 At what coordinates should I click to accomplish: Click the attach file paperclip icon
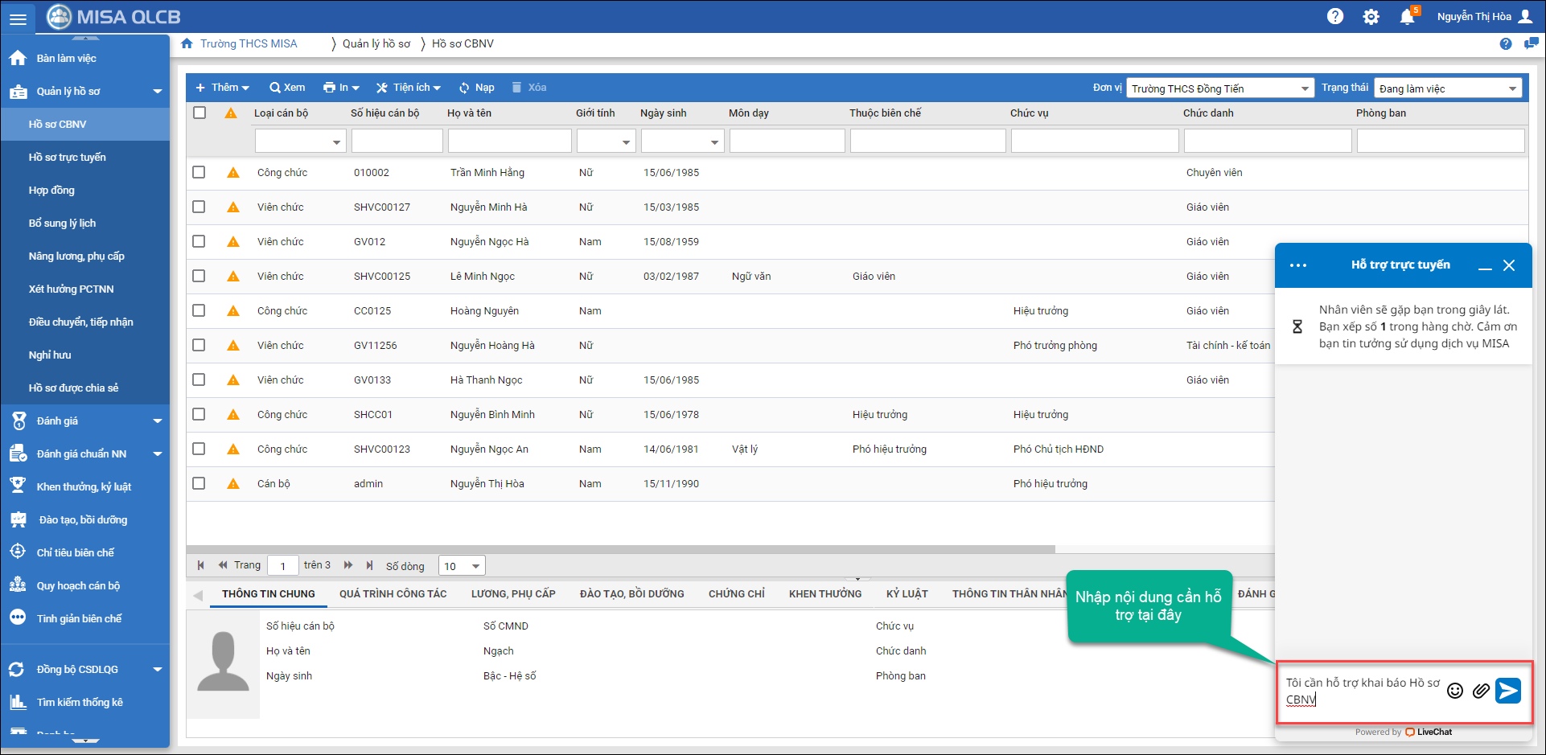coord(1480,691)
